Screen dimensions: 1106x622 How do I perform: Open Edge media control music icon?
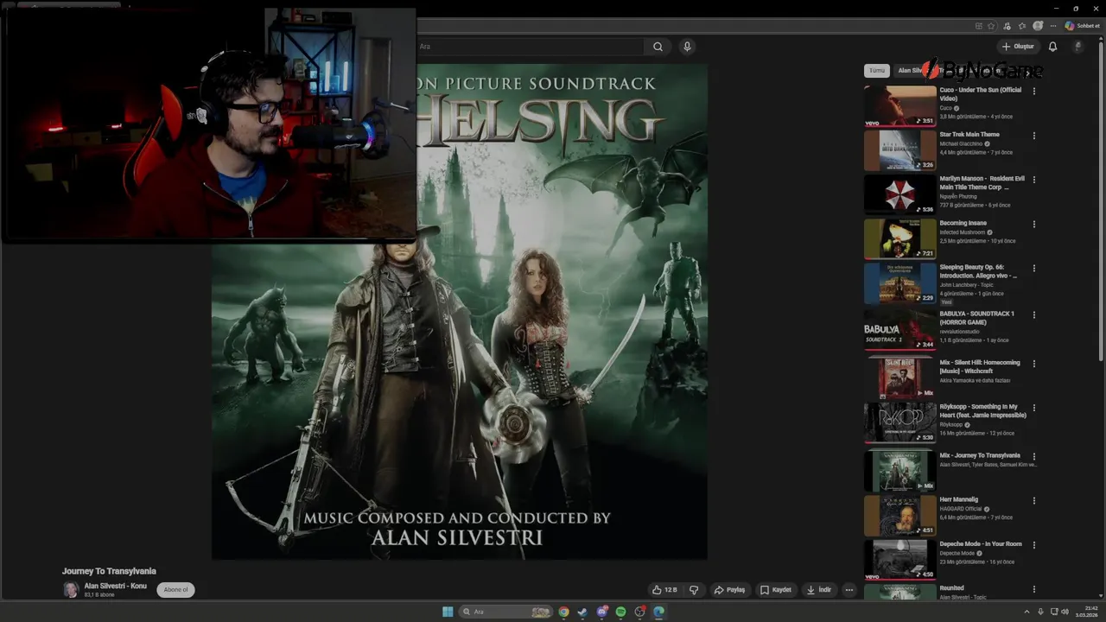coord(1007,26)
